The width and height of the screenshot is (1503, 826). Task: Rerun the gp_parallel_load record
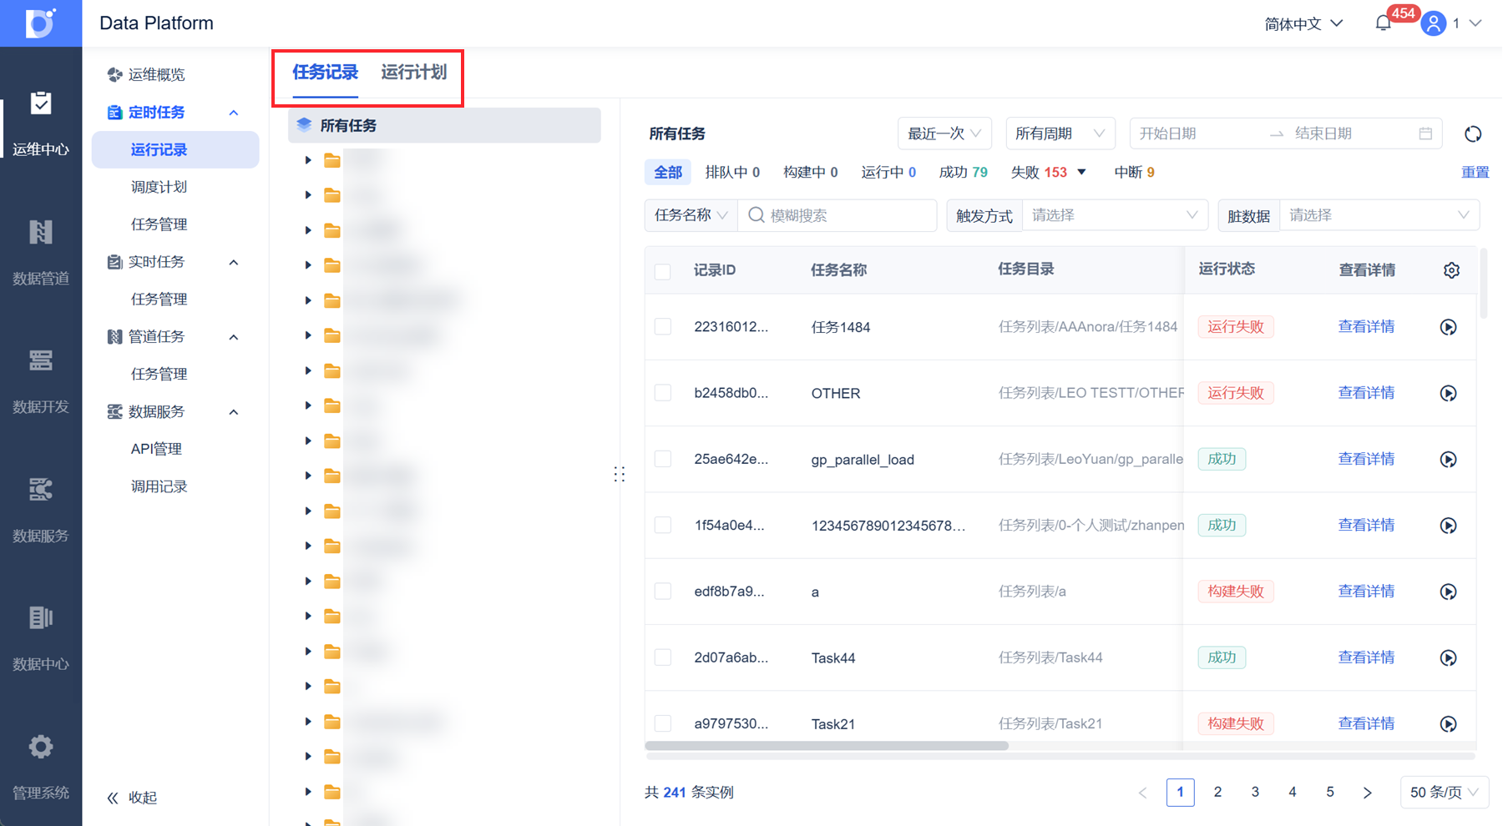coord(1449,459)
